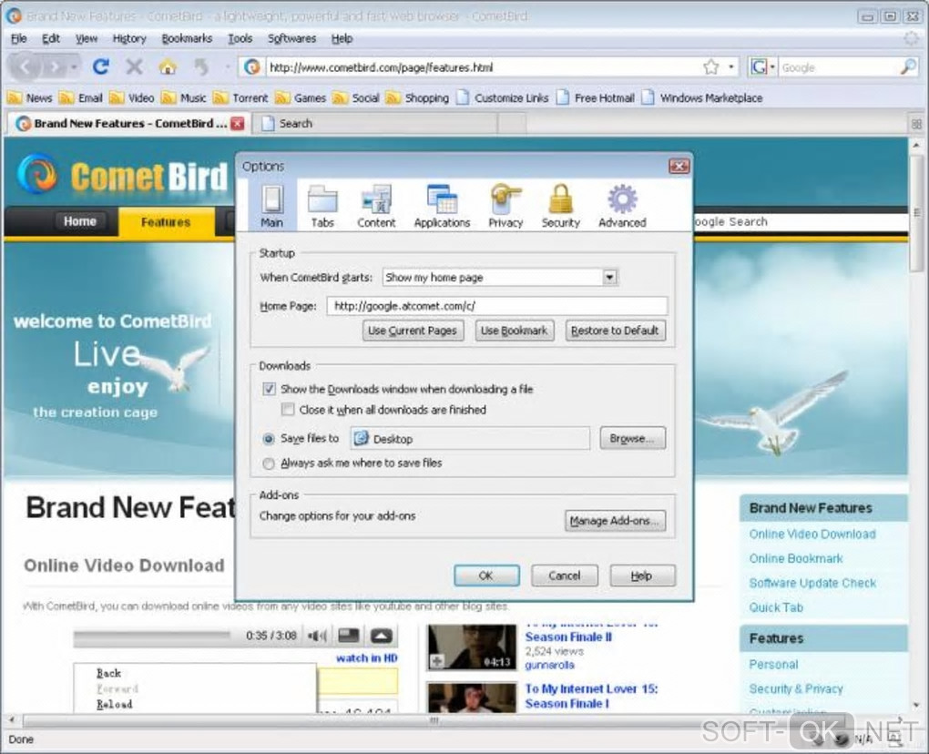Image resolution: width=929 pixels, height=754 pixels.
Task: Select the Applications options panel
Action: pos(442,206)
